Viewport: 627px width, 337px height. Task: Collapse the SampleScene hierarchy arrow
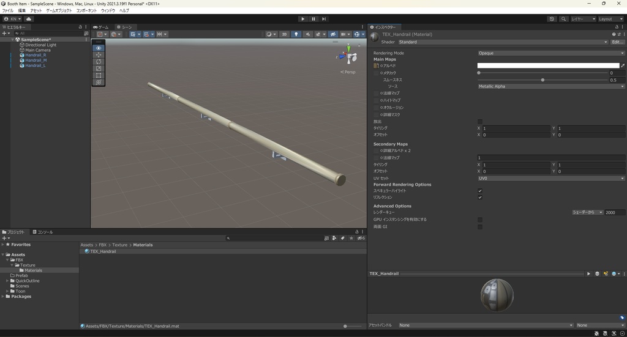tap(12, 40)
